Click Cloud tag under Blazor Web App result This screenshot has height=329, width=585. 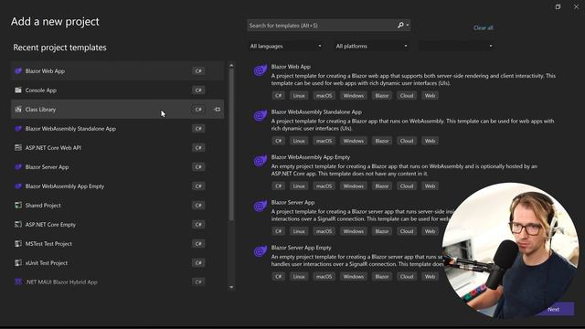pyautogui.click(x=407, y=95)
